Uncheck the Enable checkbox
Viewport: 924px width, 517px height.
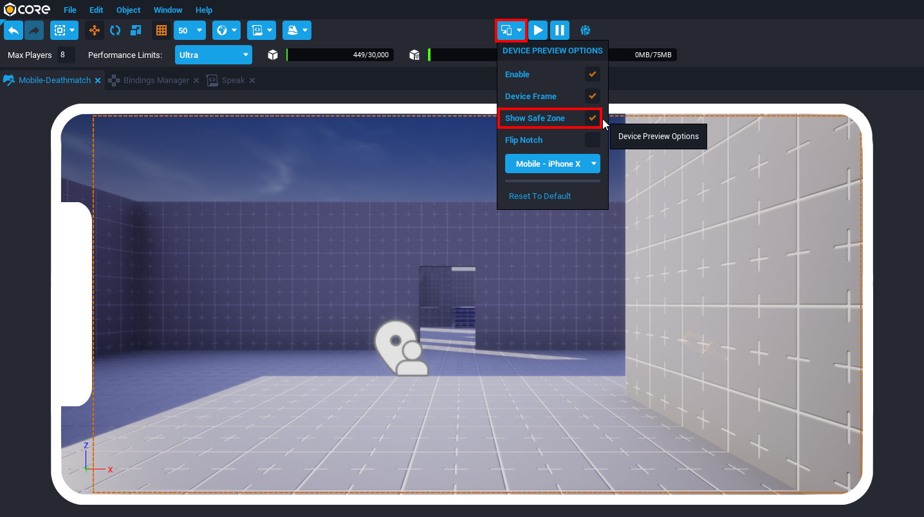point(592,74)
